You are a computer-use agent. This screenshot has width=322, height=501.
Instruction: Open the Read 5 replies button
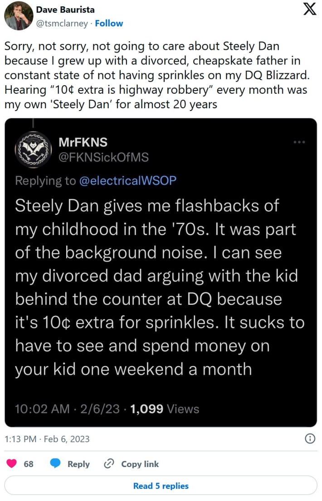pos(161,486)
